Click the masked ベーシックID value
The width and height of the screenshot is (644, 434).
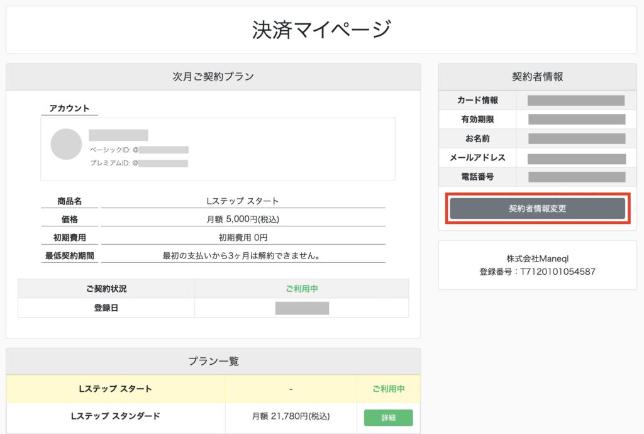[164, 150]
